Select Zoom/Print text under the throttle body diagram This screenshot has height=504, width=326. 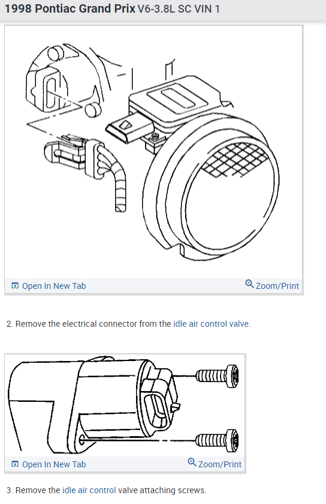pos(277,286)
